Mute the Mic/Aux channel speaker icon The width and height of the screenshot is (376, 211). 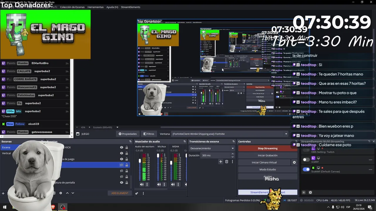coord(159,184)
